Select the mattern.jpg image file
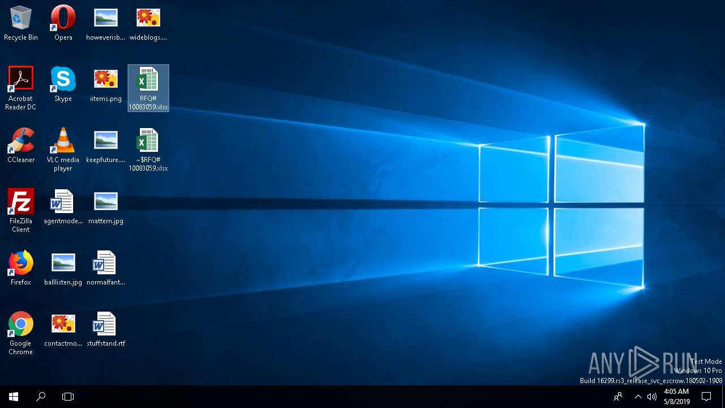Image resolution: width=725 pixels, height=408 pixels. tap(105, 207)
